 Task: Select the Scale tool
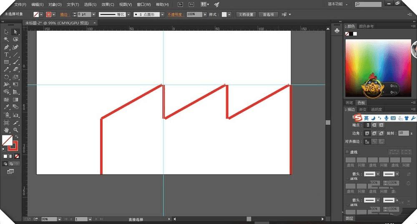15,77
